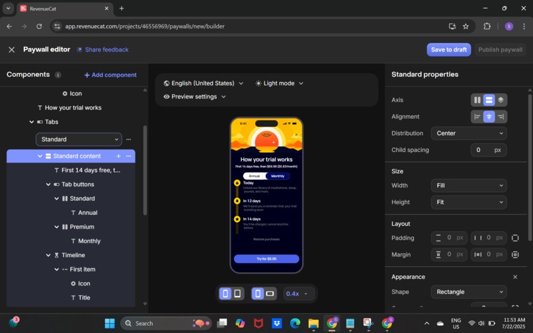
Task: Select the Title text layer
Action: 81,298
